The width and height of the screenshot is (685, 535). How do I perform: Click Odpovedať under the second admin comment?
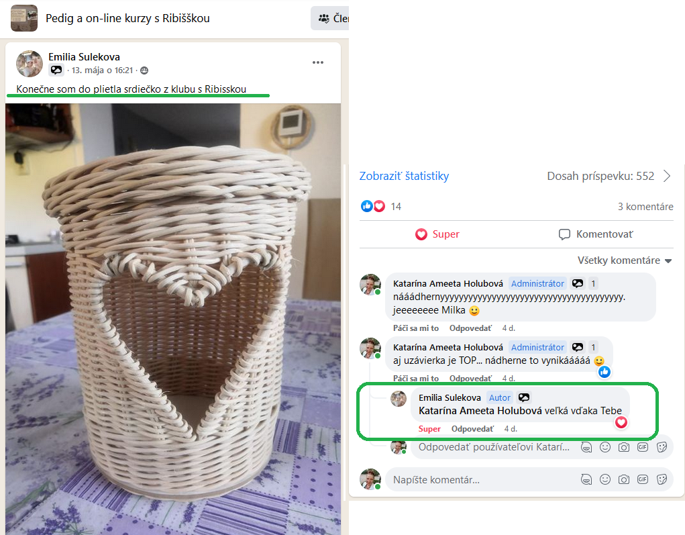tap(470, 379)
